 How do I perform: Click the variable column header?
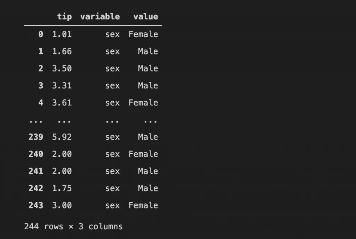point(100,17)
